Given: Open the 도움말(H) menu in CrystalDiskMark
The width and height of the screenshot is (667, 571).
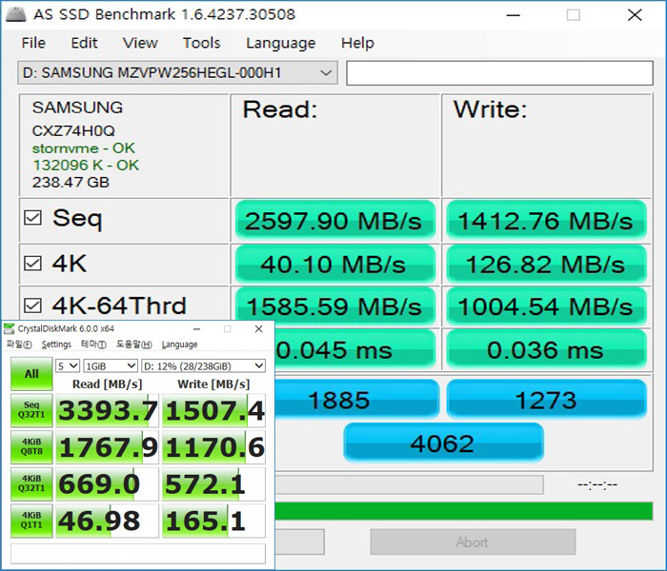Looking at the screenshot, I should (x=134, y=345).
